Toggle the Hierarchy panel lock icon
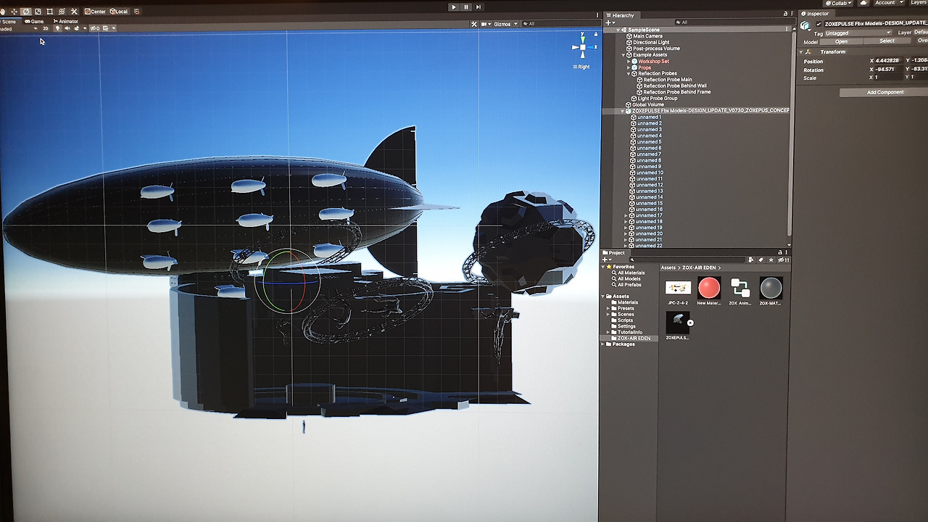Image resolution: width=928 pixels, height=522 pixels. pyautogui.click(x=785, y=14)
